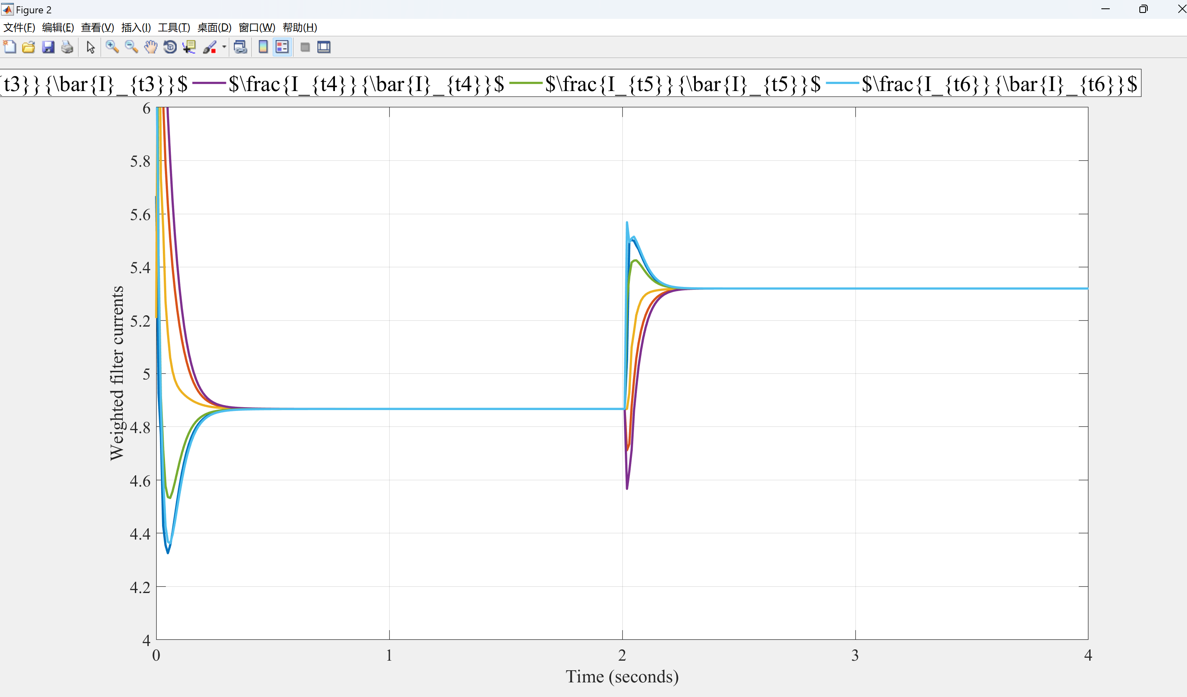Click the x-axis tick label 2

(x=622, y=655)
